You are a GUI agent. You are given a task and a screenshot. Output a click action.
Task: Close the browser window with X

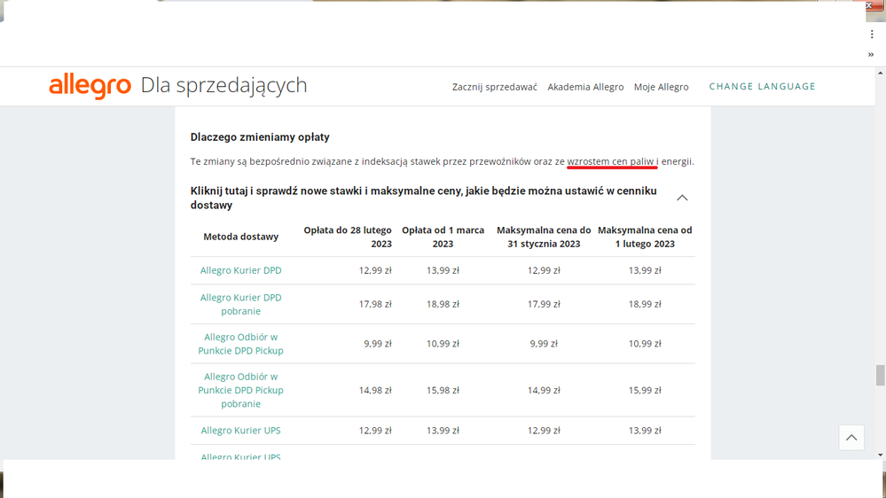pos(870,6)
